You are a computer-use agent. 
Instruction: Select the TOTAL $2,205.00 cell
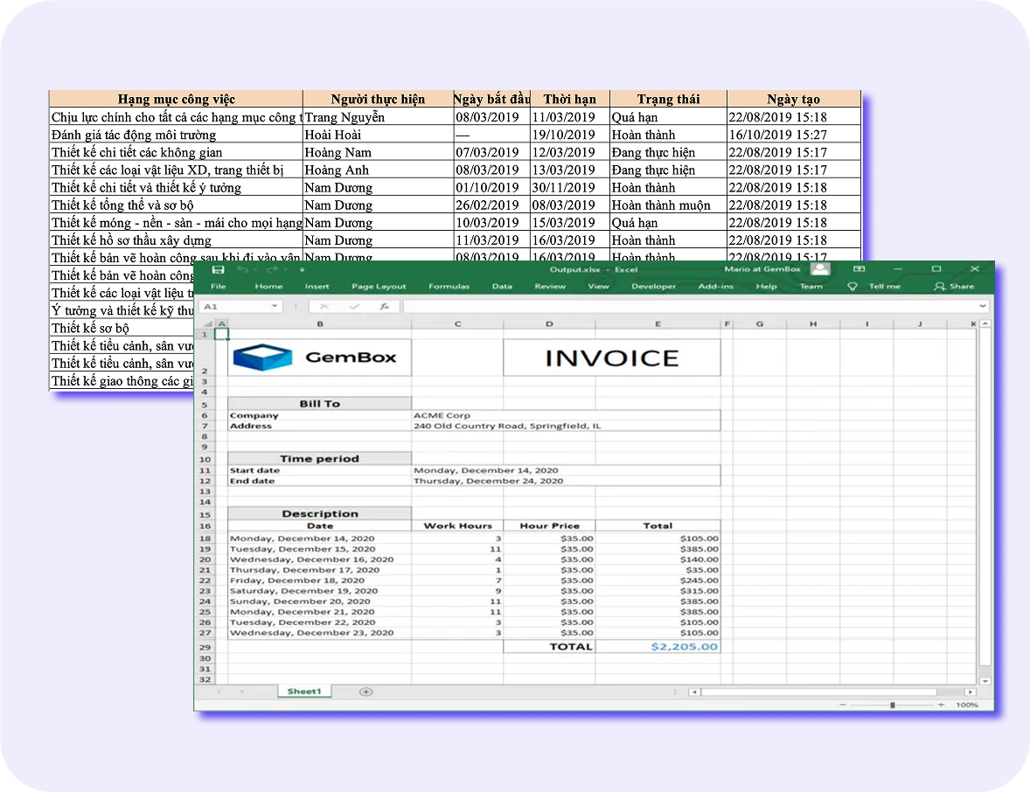658,647
